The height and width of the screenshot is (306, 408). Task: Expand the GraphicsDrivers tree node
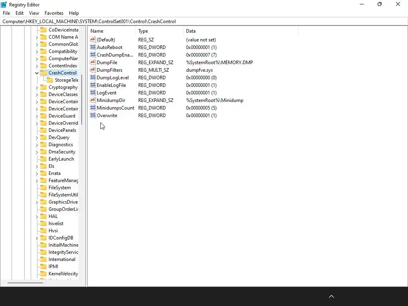37,202
